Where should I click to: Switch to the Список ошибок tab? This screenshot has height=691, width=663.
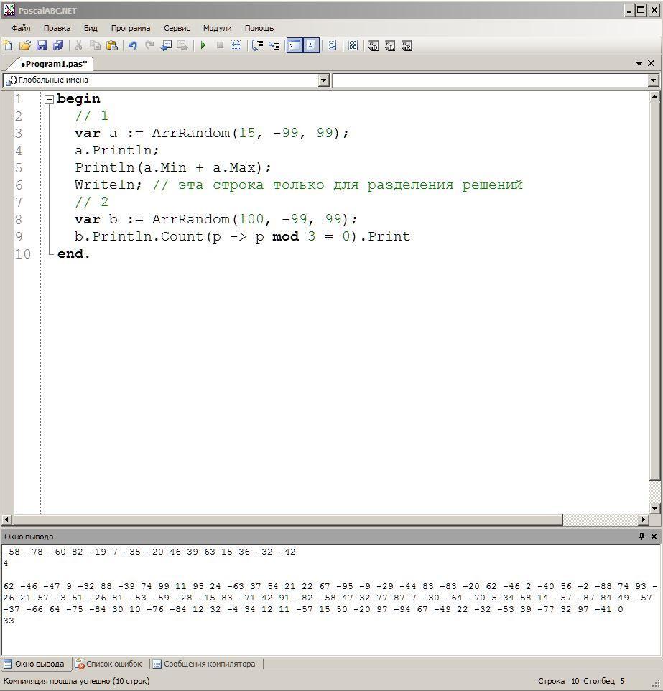pyautogui.click(x=108, y=664)
